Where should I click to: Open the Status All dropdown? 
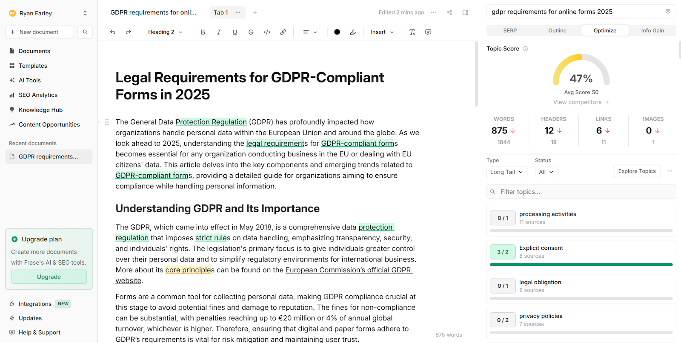[x=547, y=172]
